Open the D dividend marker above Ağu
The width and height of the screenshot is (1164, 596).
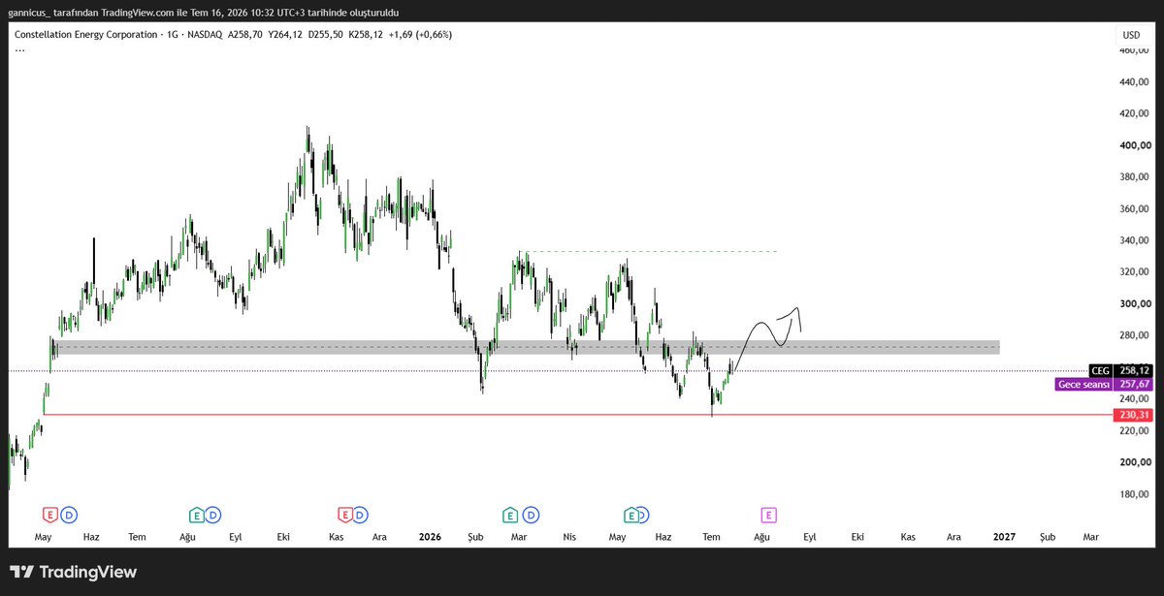213,514
